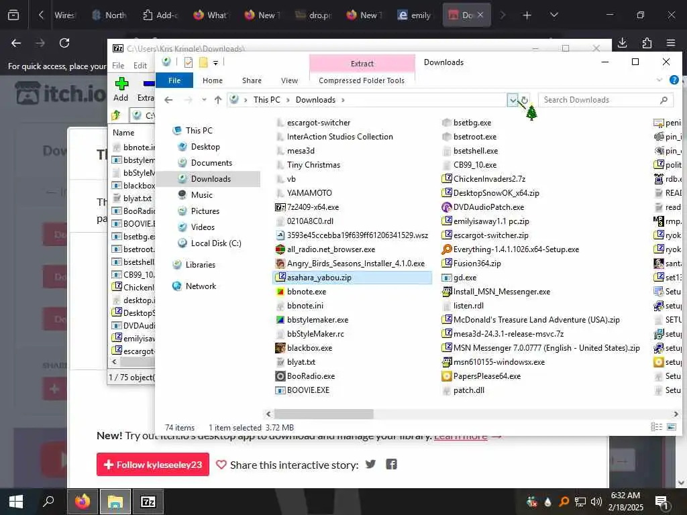Share story on Twitter icon
The image size is (687, 515).
coord(370,464)
